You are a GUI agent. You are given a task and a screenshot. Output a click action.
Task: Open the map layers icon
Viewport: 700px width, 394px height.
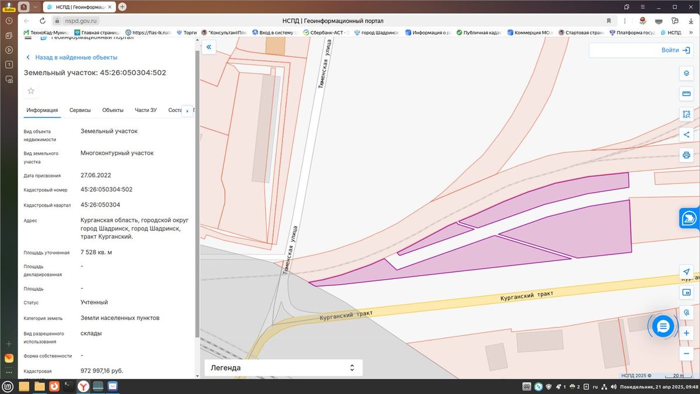[x=687, y=74]
